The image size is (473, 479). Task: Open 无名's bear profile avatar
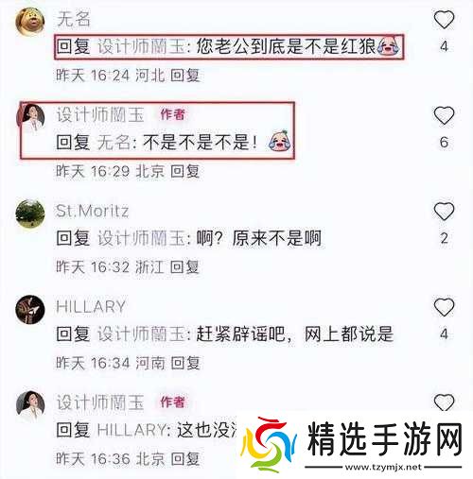pos(30,22)
